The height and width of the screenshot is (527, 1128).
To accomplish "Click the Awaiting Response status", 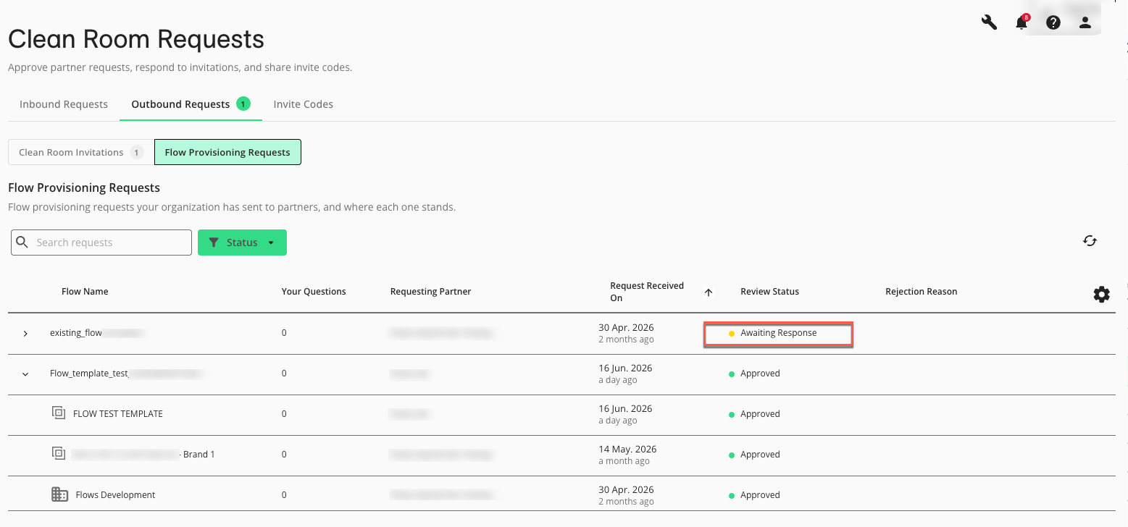I will pyautogui.click(x=778, y=333).
